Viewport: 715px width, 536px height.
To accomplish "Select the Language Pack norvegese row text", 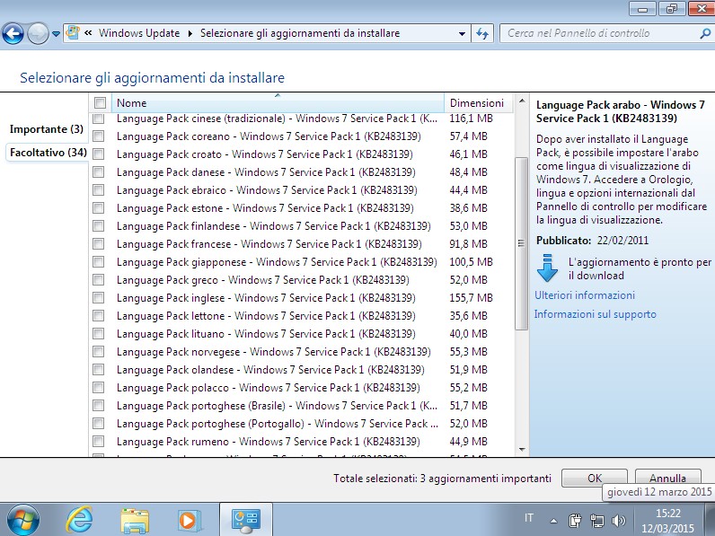I will click(274, 352).
